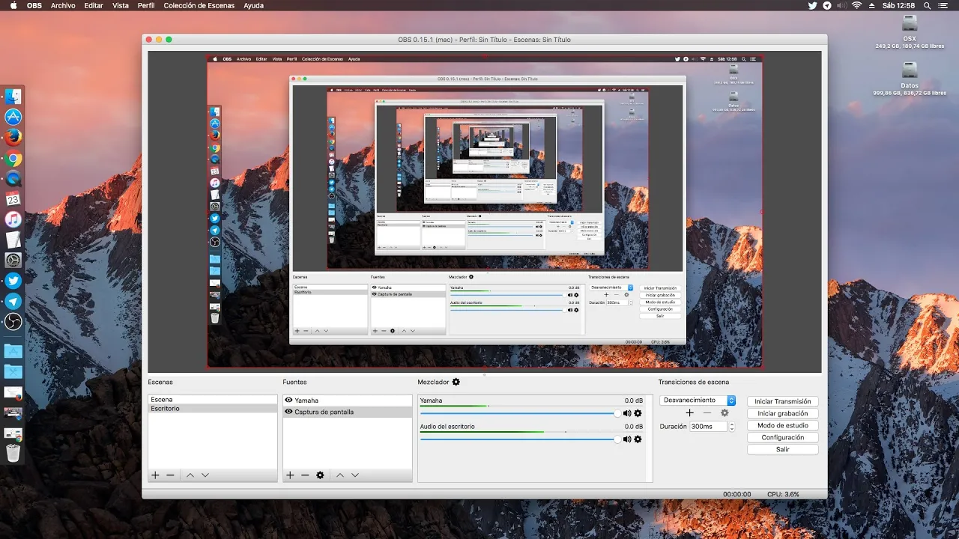
Task: Mute Audio del escritorio channel
Action: 627,439
